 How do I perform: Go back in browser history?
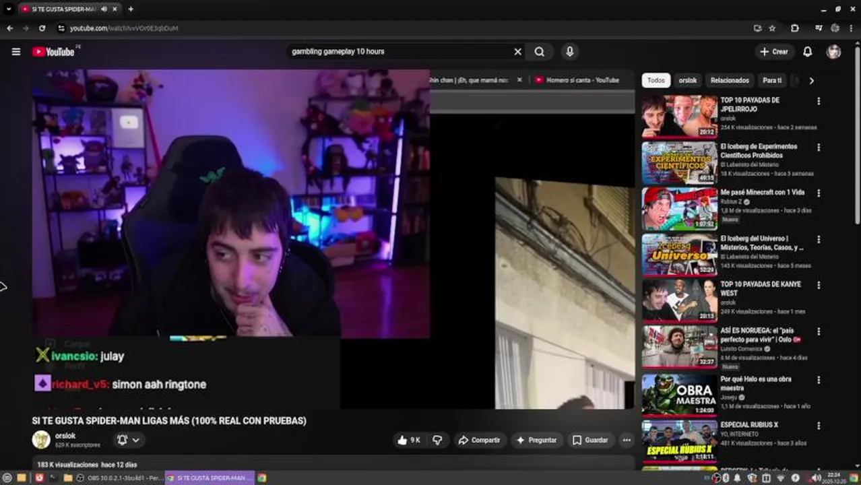pos(9,28)
